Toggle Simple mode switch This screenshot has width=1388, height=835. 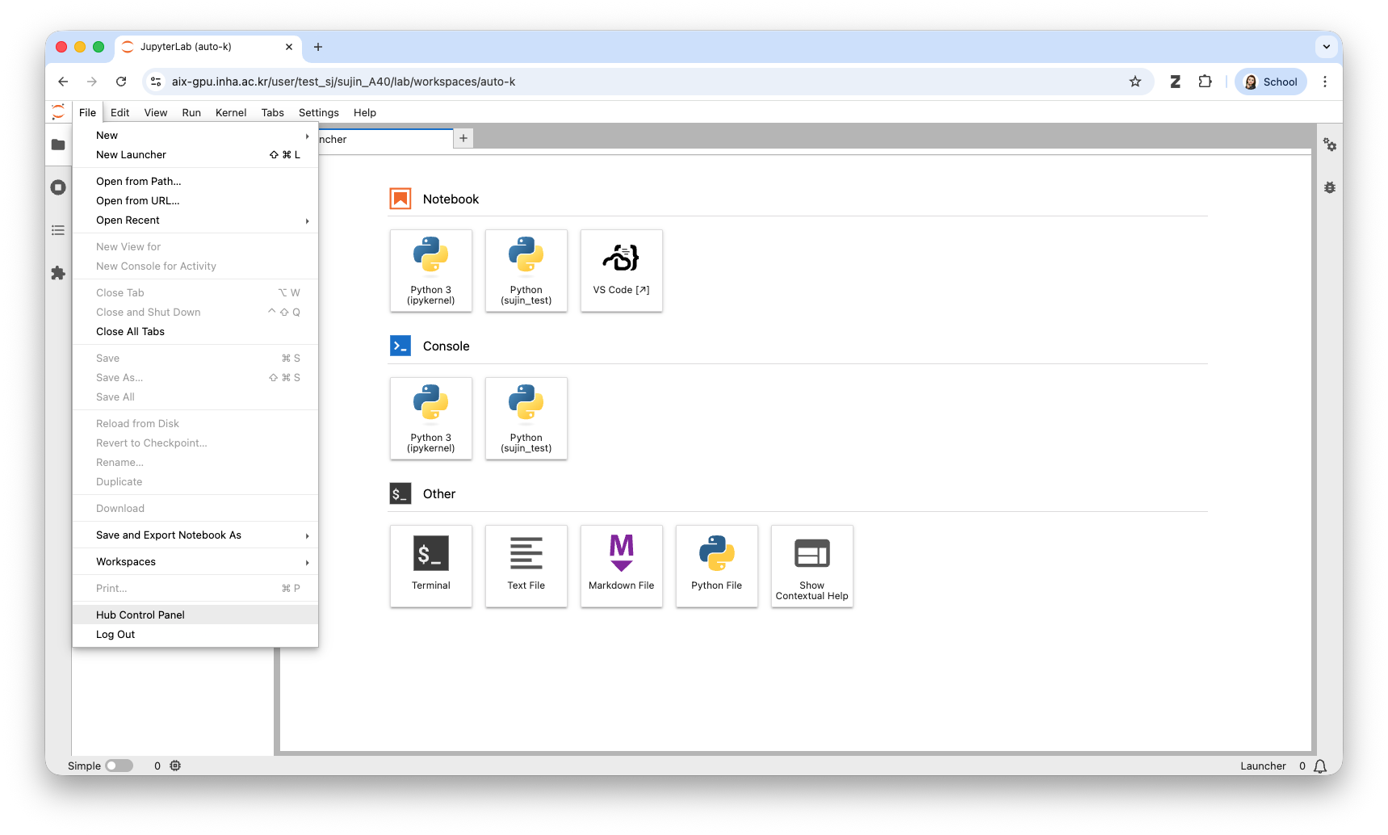coord(120,766)
